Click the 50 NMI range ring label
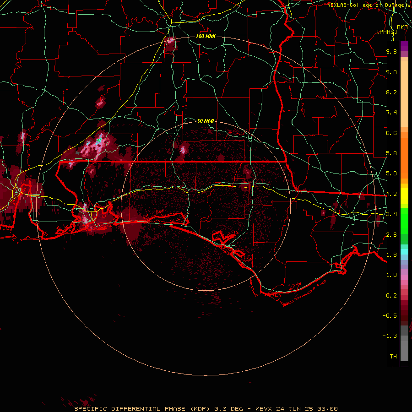This screenshot has width=412, height=412. coord(206,121)
